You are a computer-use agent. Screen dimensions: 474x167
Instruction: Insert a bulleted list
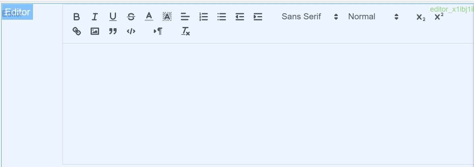click(x=221, y=17)
